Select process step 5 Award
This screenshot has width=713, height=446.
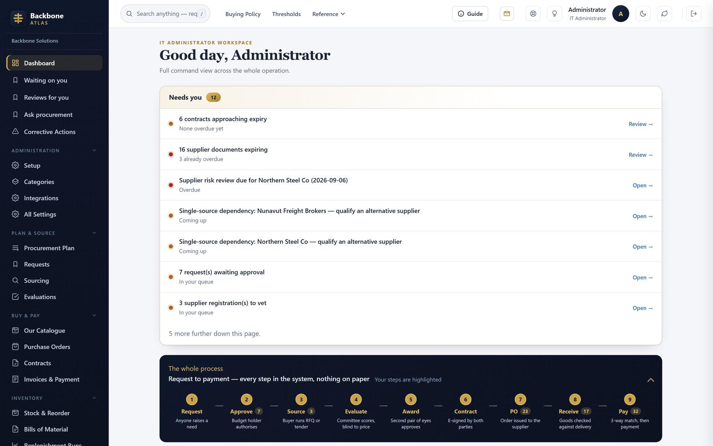411,411
